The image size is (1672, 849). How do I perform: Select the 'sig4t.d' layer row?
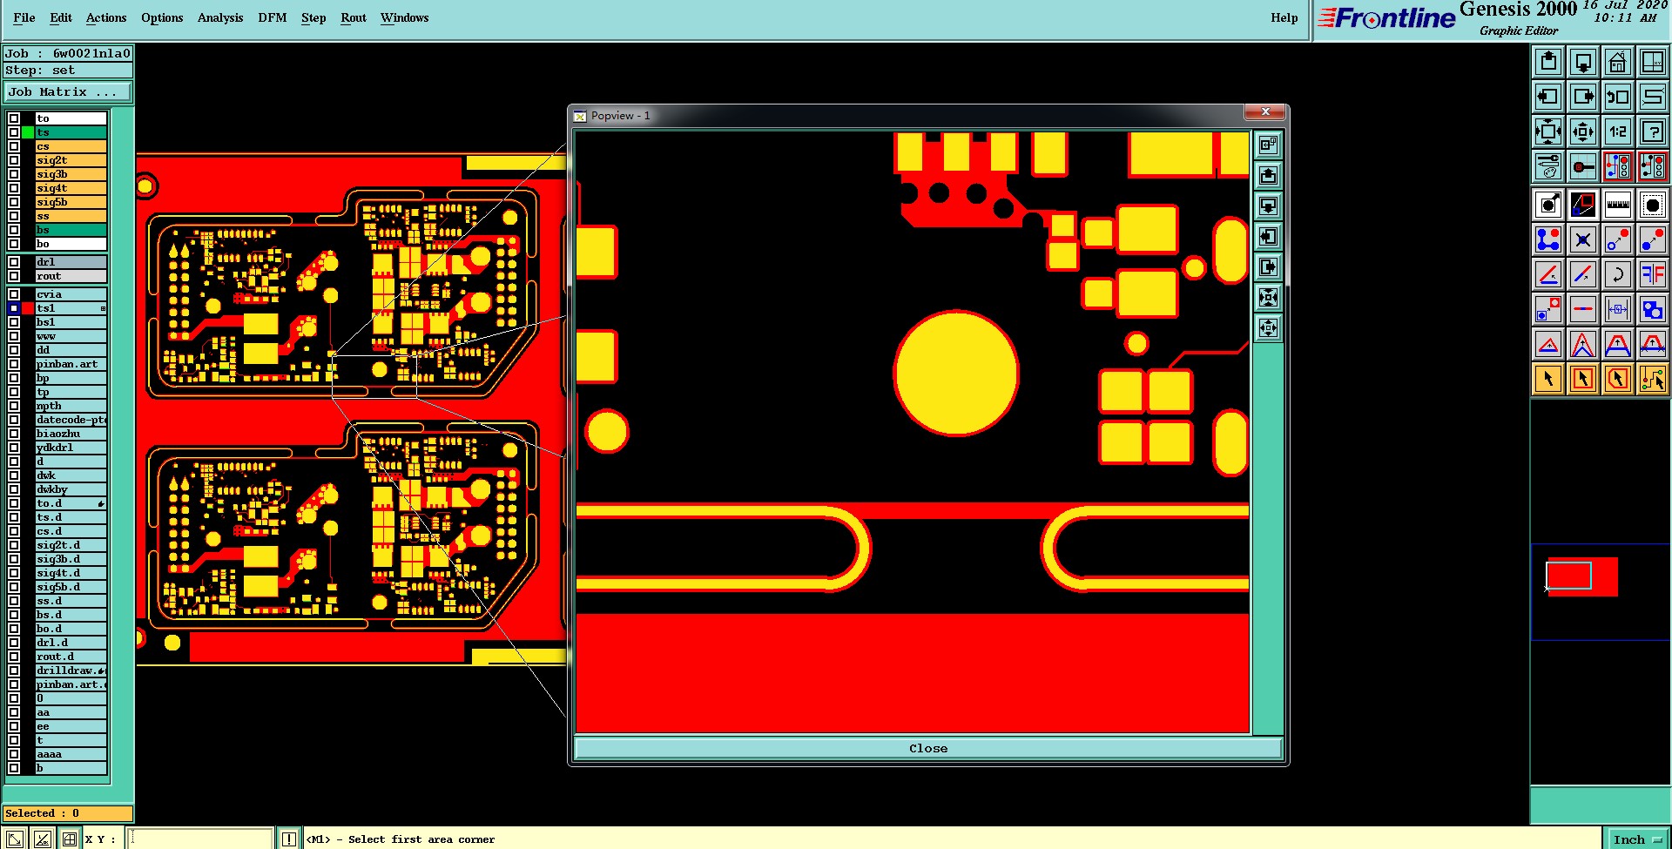point(71,573)
